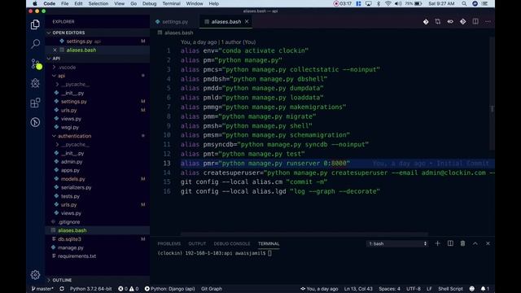Open the Selection menu
This screenshot has width=521, height=293.
(x=99, y=3)
